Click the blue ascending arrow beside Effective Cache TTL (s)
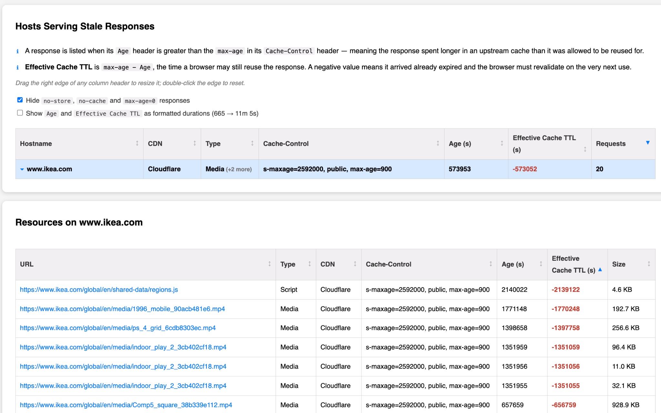Viewport: 661px width, 413px height. pyautogui.click(x=600, y=270)
